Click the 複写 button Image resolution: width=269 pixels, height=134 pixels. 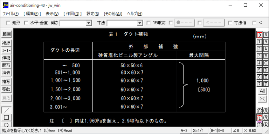6,82
